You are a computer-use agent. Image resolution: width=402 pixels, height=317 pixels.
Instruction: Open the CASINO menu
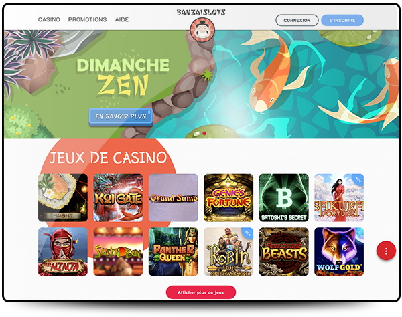tap(49, 19)
